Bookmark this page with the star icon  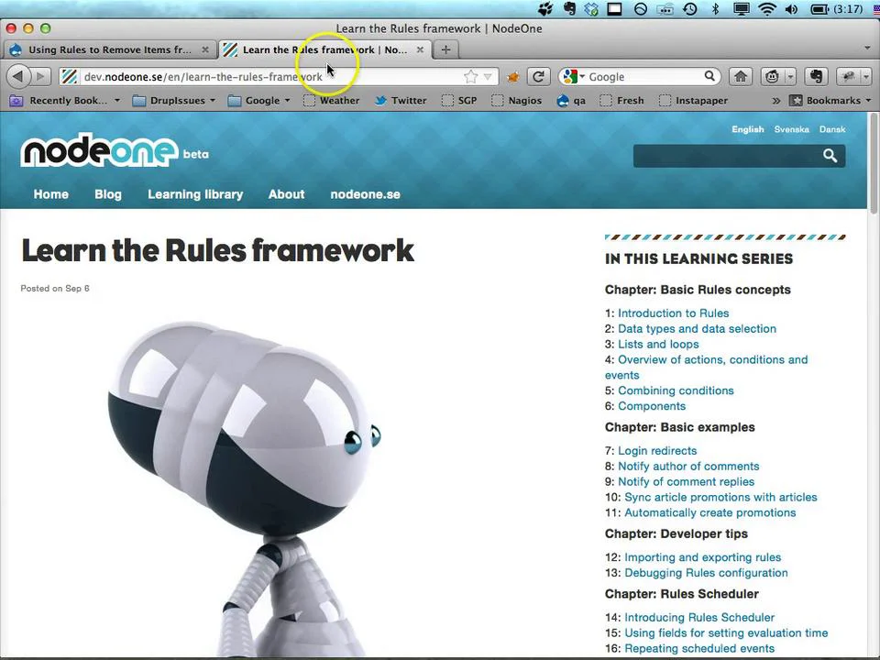tap(471, 76)
